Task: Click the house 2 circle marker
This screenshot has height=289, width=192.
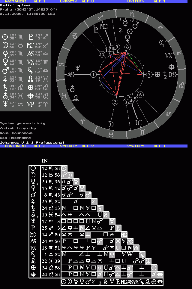Action: tap(115, 102)
